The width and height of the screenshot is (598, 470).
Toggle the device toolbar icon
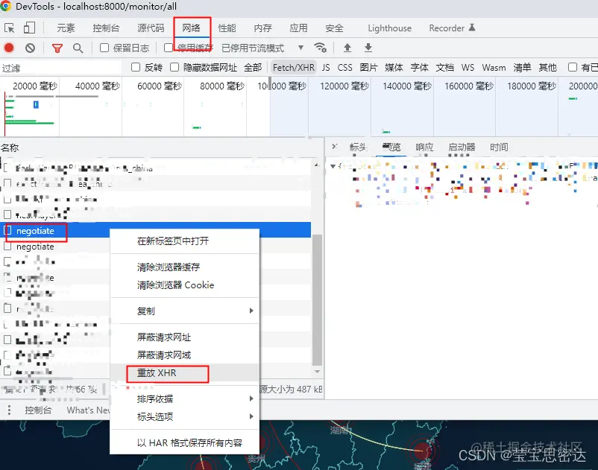click(29, 28)
